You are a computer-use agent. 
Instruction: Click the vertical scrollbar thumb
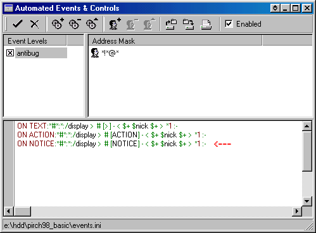[307, 151]
